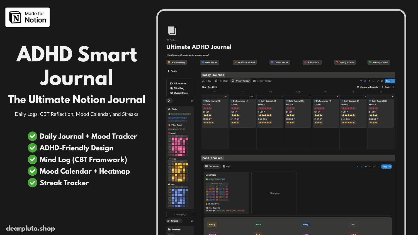The height and width of the screenshot is (235, 418).
Task: Switch to the Logs tab in Mood Tracker
Action: [227, 166]
